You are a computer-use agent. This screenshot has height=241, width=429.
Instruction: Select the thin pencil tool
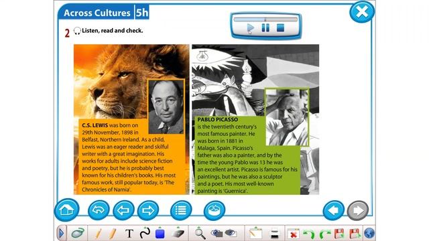coord(99,234)
